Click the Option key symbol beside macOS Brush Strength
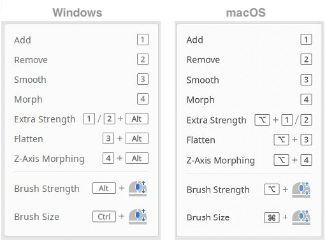The height and width of the screenshot is (241, 327). [272, 189]
